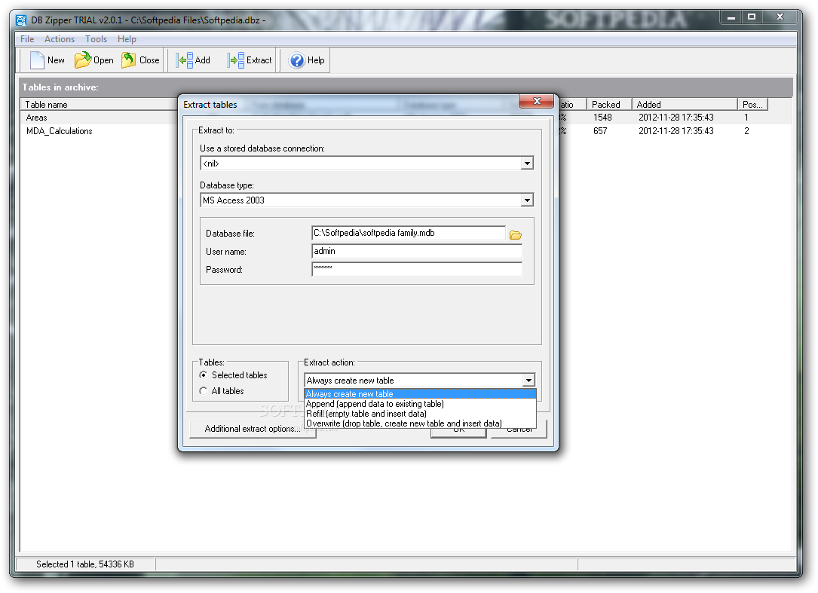The image size is (818, 593).
Task: Open the Tools menu
Action: [x=96, y=39]
